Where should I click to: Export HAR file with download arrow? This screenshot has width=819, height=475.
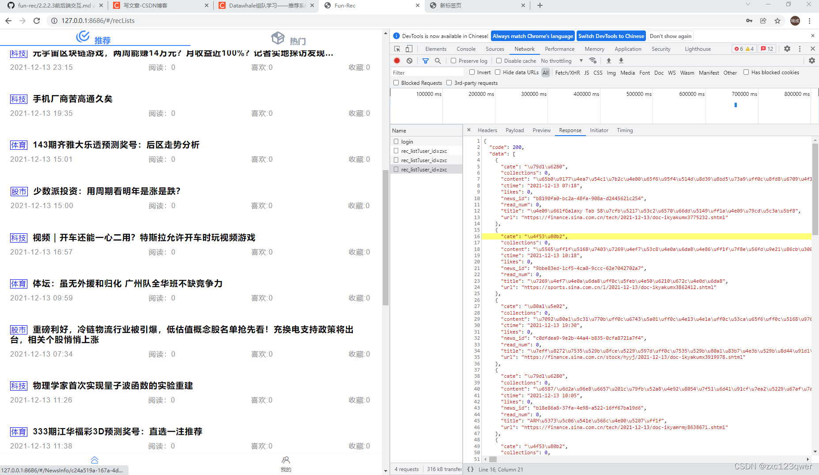click(x=621, y=61)
